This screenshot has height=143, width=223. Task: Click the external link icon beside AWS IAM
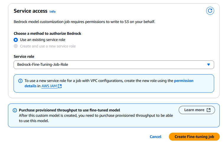[x=60, y=86]
